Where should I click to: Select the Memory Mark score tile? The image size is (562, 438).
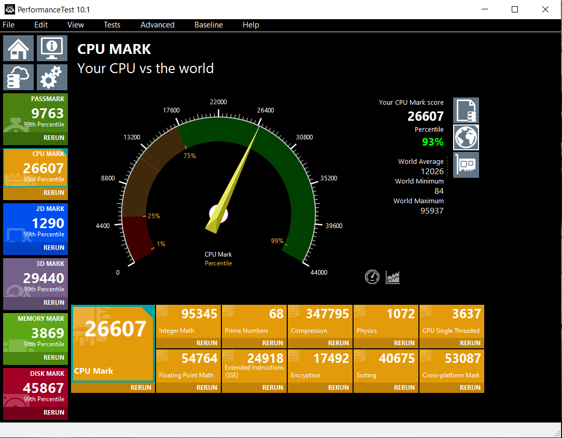pos(35,333)
